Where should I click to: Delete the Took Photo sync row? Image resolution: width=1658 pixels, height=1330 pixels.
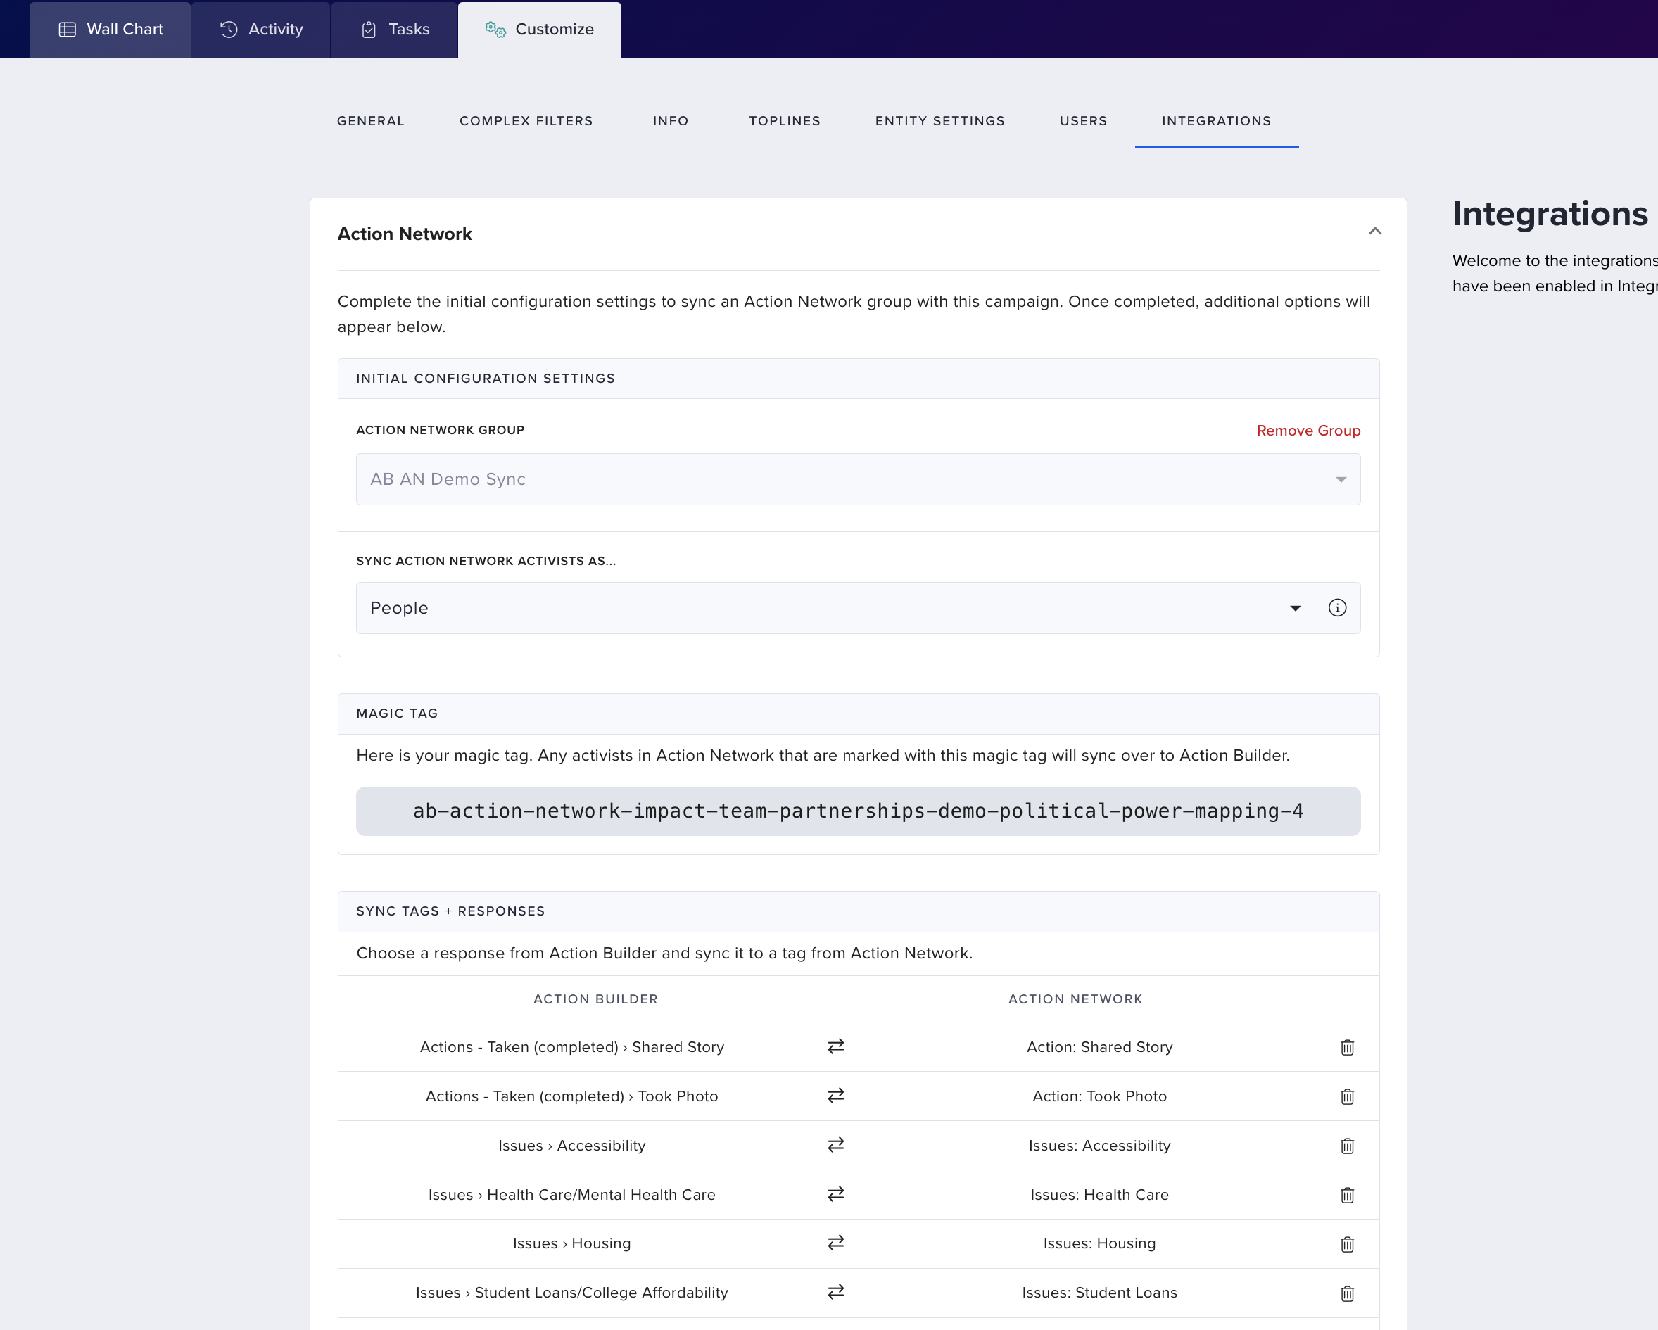point(1348,1096)
